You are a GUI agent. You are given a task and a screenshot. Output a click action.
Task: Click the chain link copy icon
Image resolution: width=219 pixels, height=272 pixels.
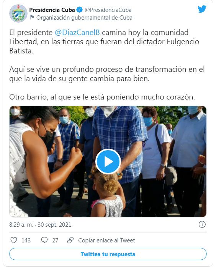(x=70, y=240)
